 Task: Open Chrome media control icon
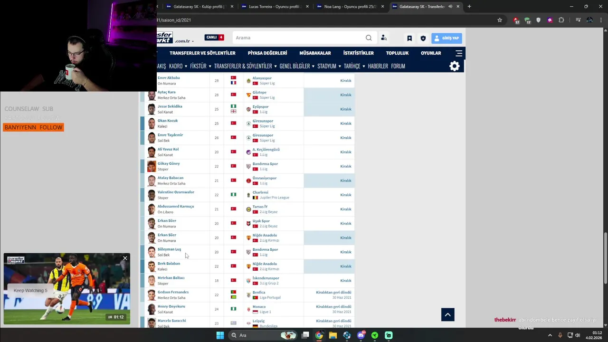pyautogui.click(x=578, y=20)
